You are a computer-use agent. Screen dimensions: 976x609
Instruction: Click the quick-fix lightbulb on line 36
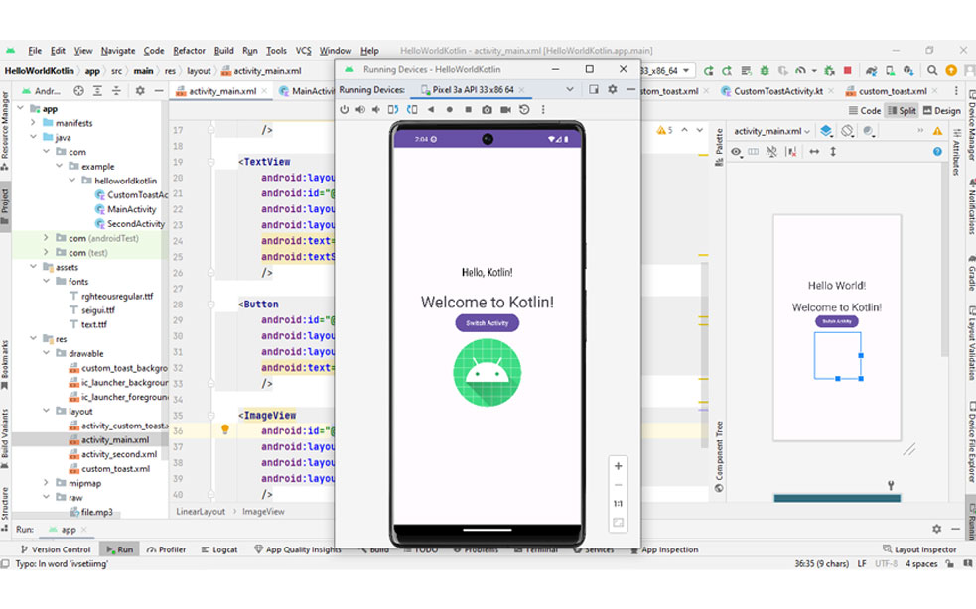tap(225, 429)
